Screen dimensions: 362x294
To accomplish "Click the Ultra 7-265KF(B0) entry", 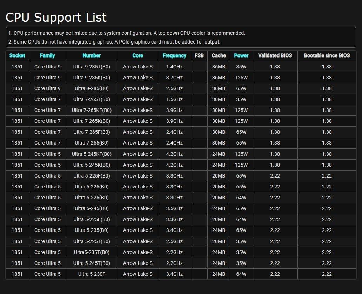I will (x=92, y=110).
